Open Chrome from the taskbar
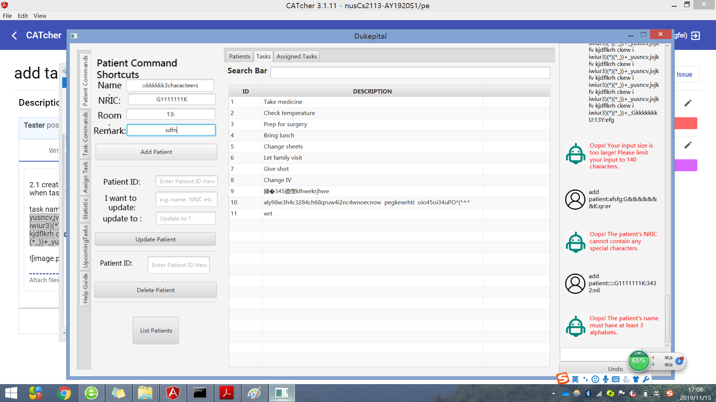 pyautogui.click(x=64, y=393)
